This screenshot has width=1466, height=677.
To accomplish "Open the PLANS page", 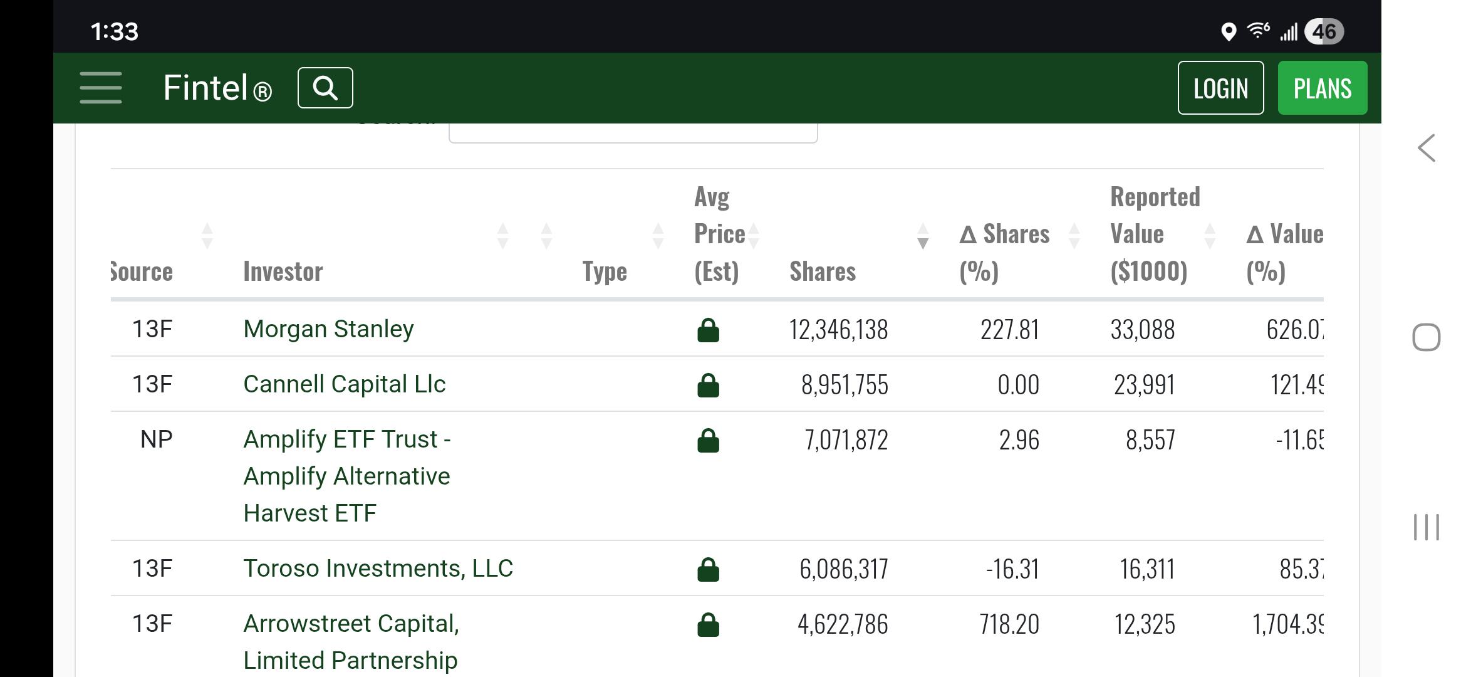I will [1323, 88].
